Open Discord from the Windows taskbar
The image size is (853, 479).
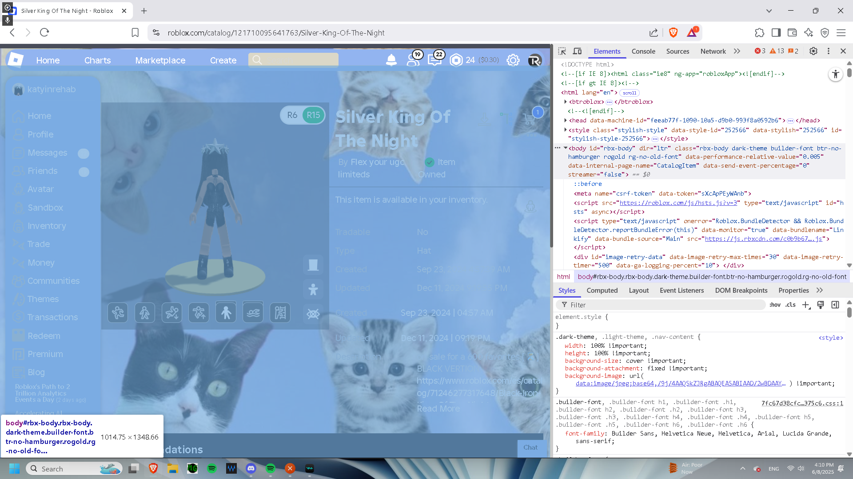[251, 468]
